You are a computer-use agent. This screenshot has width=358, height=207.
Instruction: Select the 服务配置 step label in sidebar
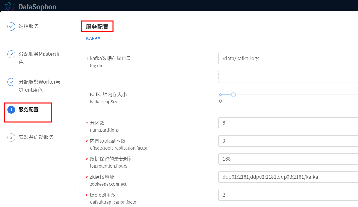pyautogui.click(x=29, y=110)
